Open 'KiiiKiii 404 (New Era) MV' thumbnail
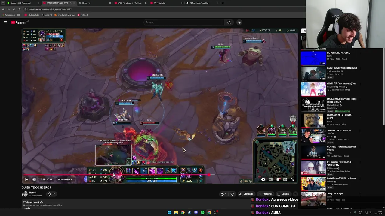The image size is (385, 216). pos(313,89)
